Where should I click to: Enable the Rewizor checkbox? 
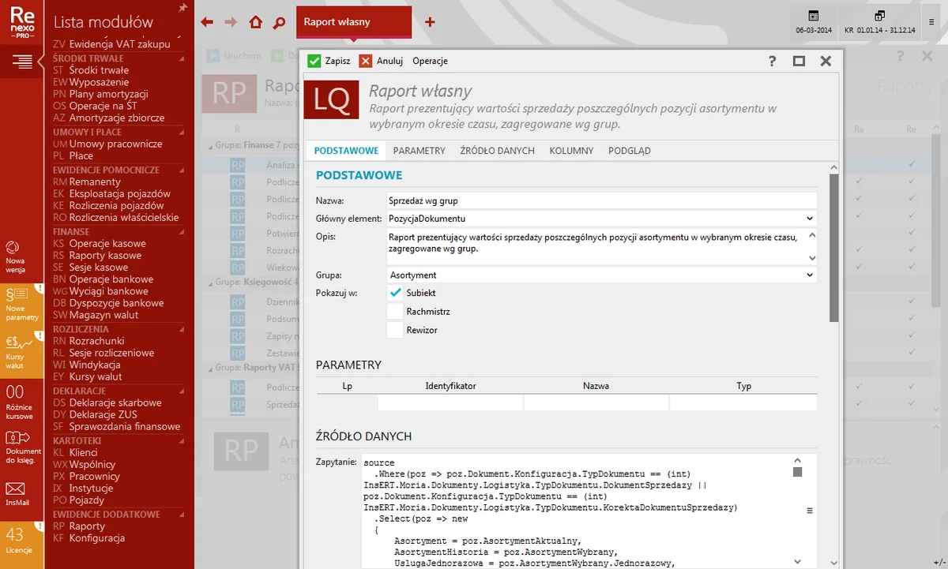[x=396, y=331]
